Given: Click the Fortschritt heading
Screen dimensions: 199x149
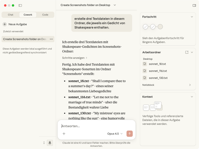Looking at the screenshot, I should click(x=149, y=17).
